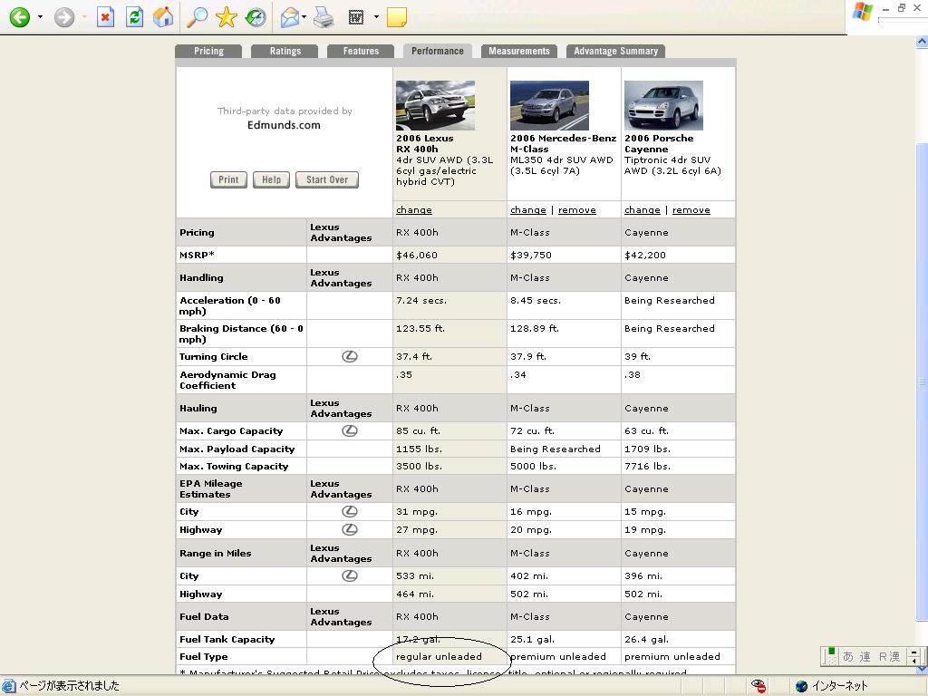Click the Printer toolbar icon
Viewport: 928px width, 696px height.
click(324, 17)
